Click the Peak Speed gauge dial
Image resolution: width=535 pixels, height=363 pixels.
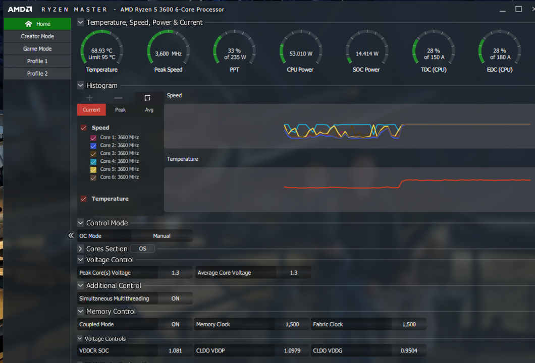(x=168, y=48)
